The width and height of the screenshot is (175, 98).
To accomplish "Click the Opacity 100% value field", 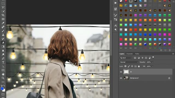I will coord(149,62).
